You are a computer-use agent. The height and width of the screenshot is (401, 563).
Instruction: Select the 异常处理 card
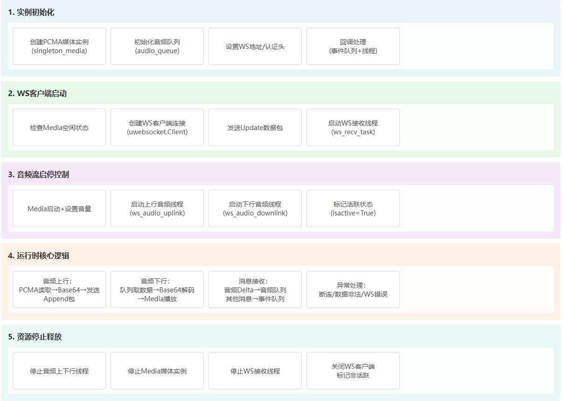pyautogui.click(x=353, y=290)
